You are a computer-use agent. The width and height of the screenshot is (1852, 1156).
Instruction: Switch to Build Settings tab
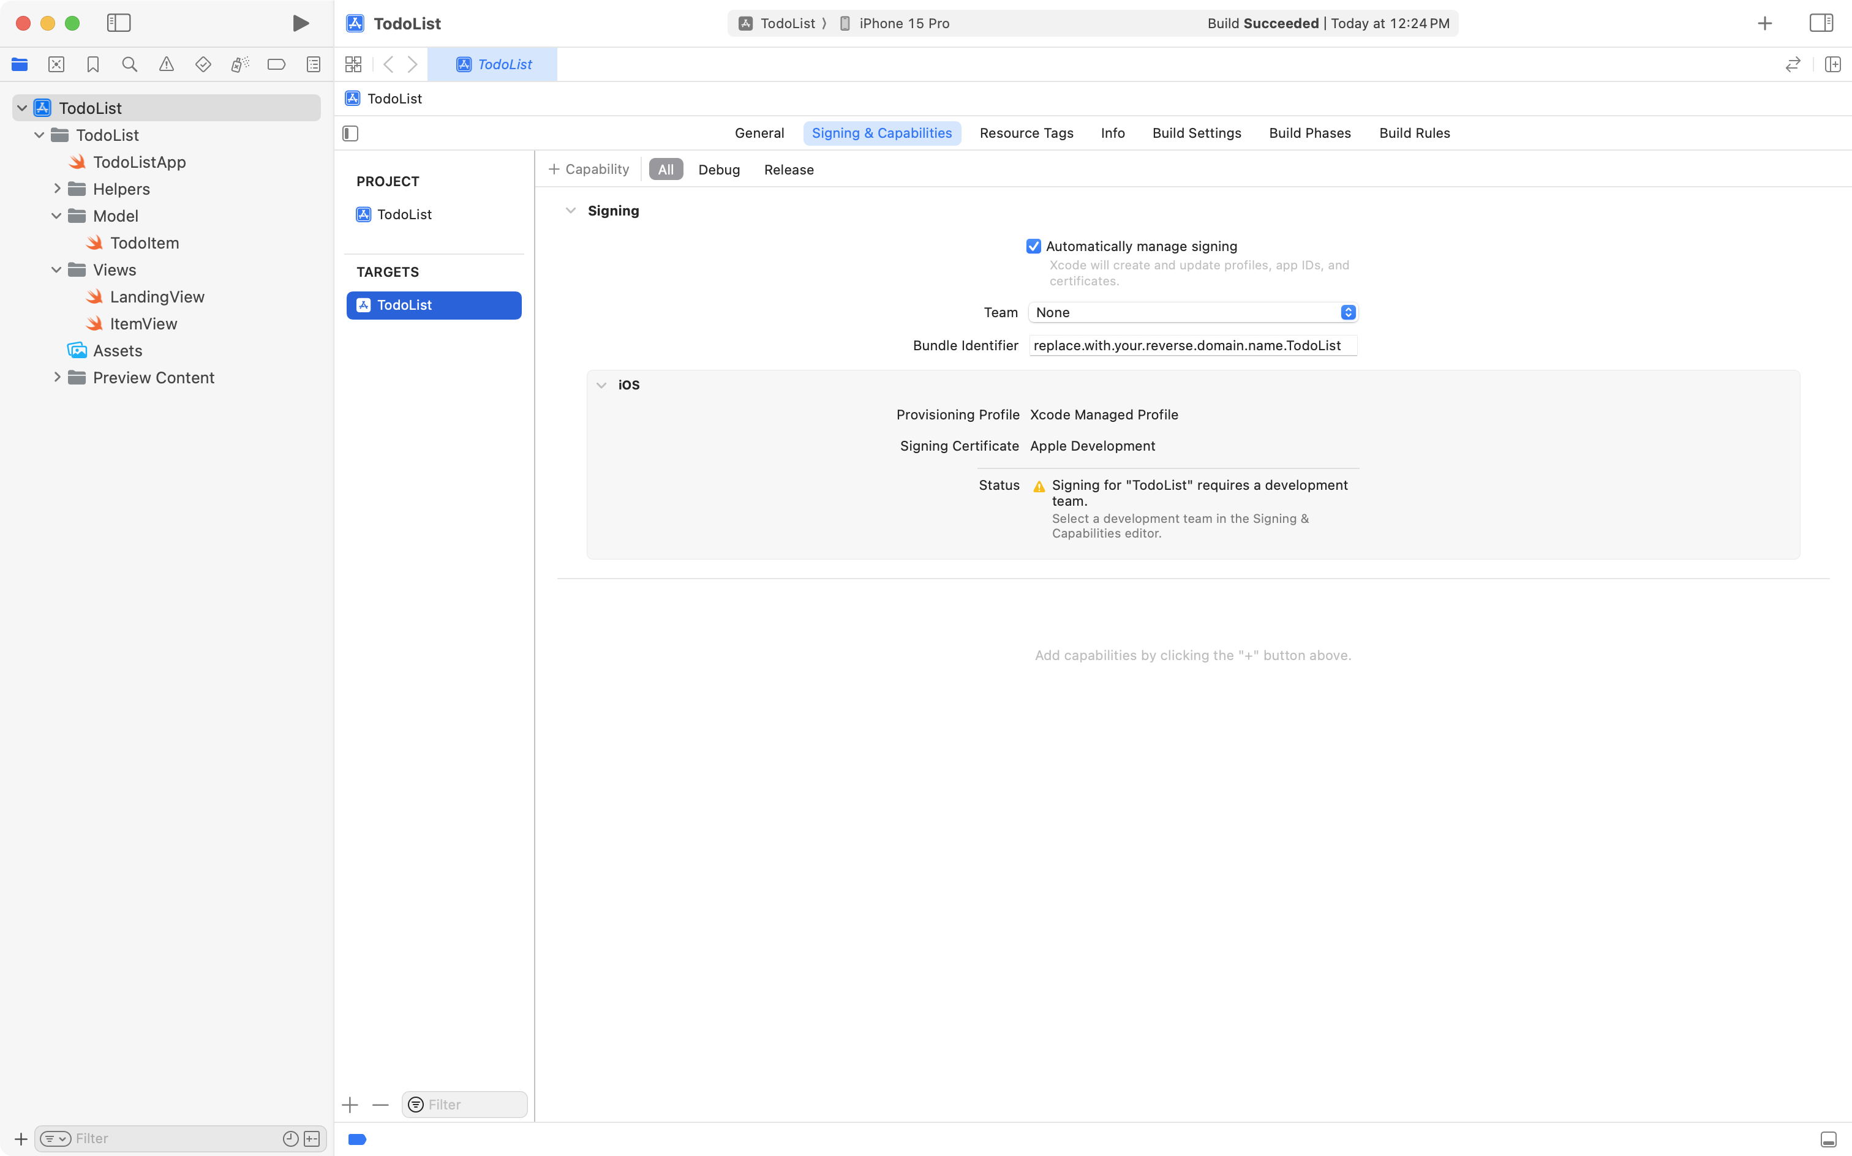[x=1197, y=133]
